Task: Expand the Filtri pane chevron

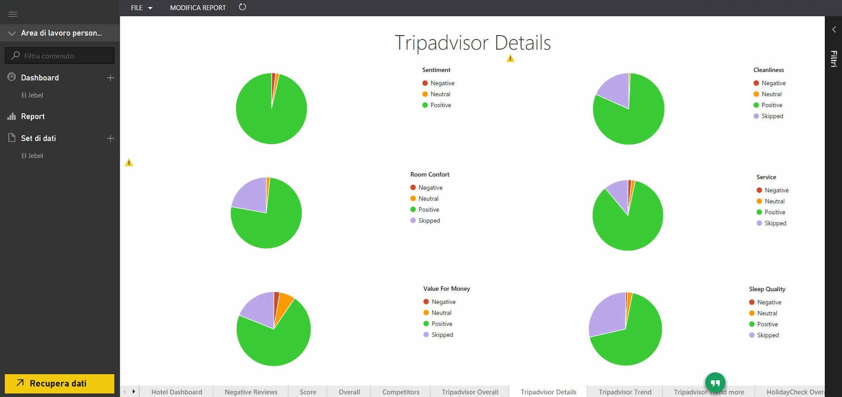Action: tap(834, 29)
